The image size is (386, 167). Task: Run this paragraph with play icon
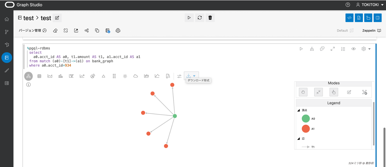(301, 49)
